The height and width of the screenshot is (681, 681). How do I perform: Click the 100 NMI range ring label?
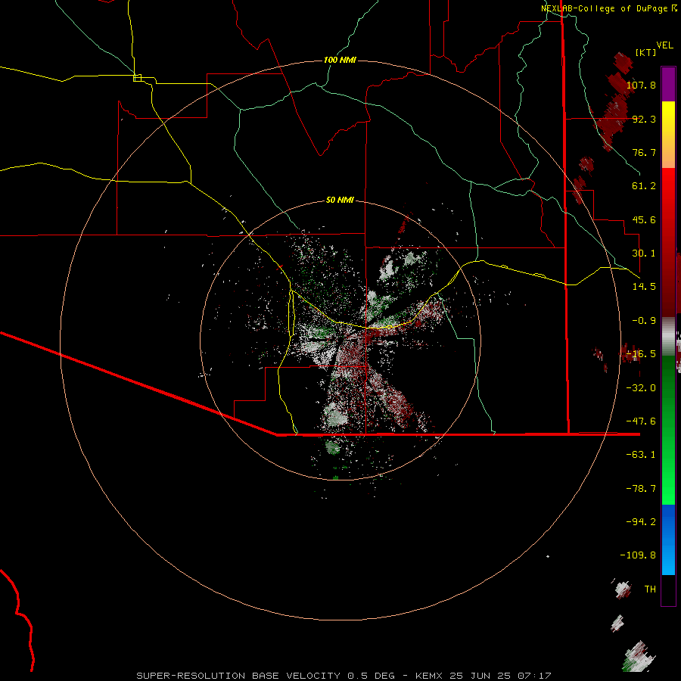340,60
